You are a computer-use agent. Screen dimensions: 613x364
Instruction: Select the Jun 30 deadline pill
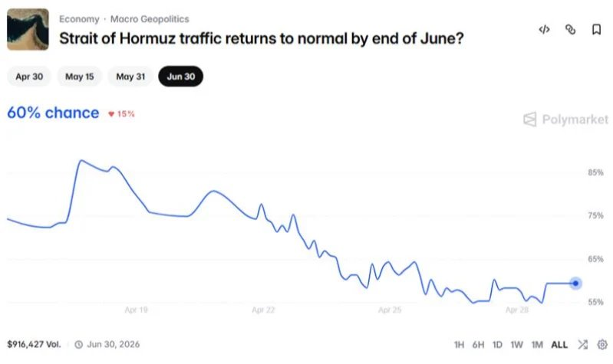pyautogui.click(x=181, y=77)
